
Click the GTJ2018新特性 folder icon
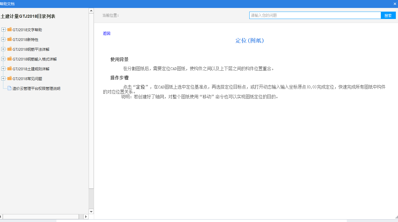click(10, 39)
